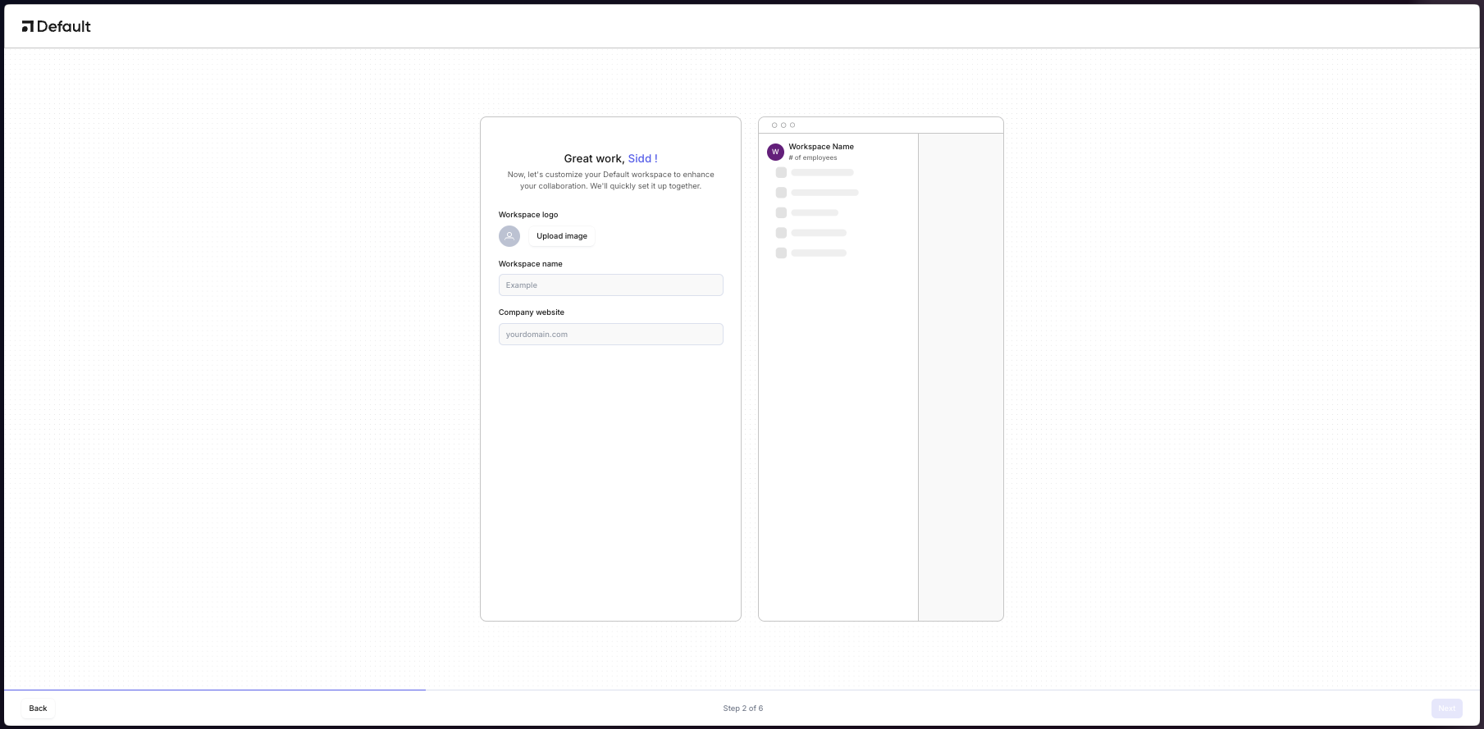Screen dimensions: 1484x729
Task: Click the purple W workspace avatar in preview
Action: point(775,152)
